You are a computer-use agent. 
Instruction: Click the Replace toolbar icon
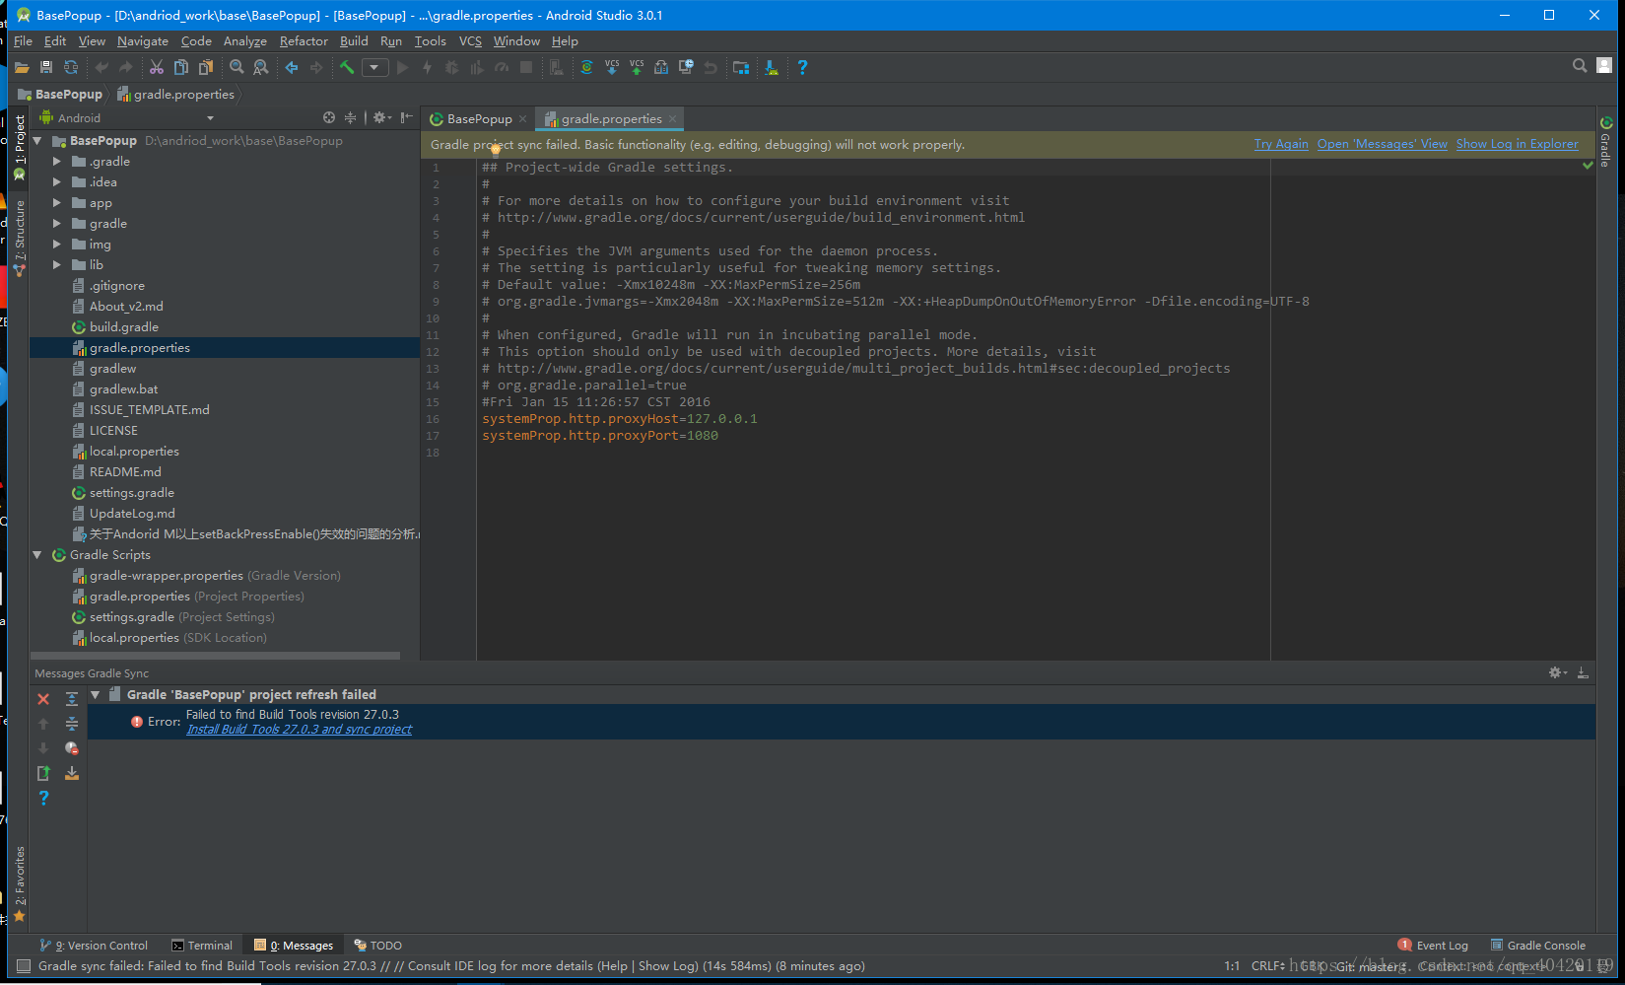pos(261,67)
